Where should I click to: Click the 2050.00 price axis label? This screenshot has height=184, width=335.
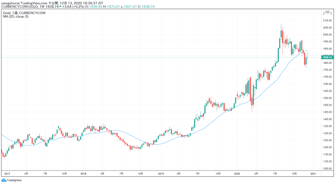327,28
